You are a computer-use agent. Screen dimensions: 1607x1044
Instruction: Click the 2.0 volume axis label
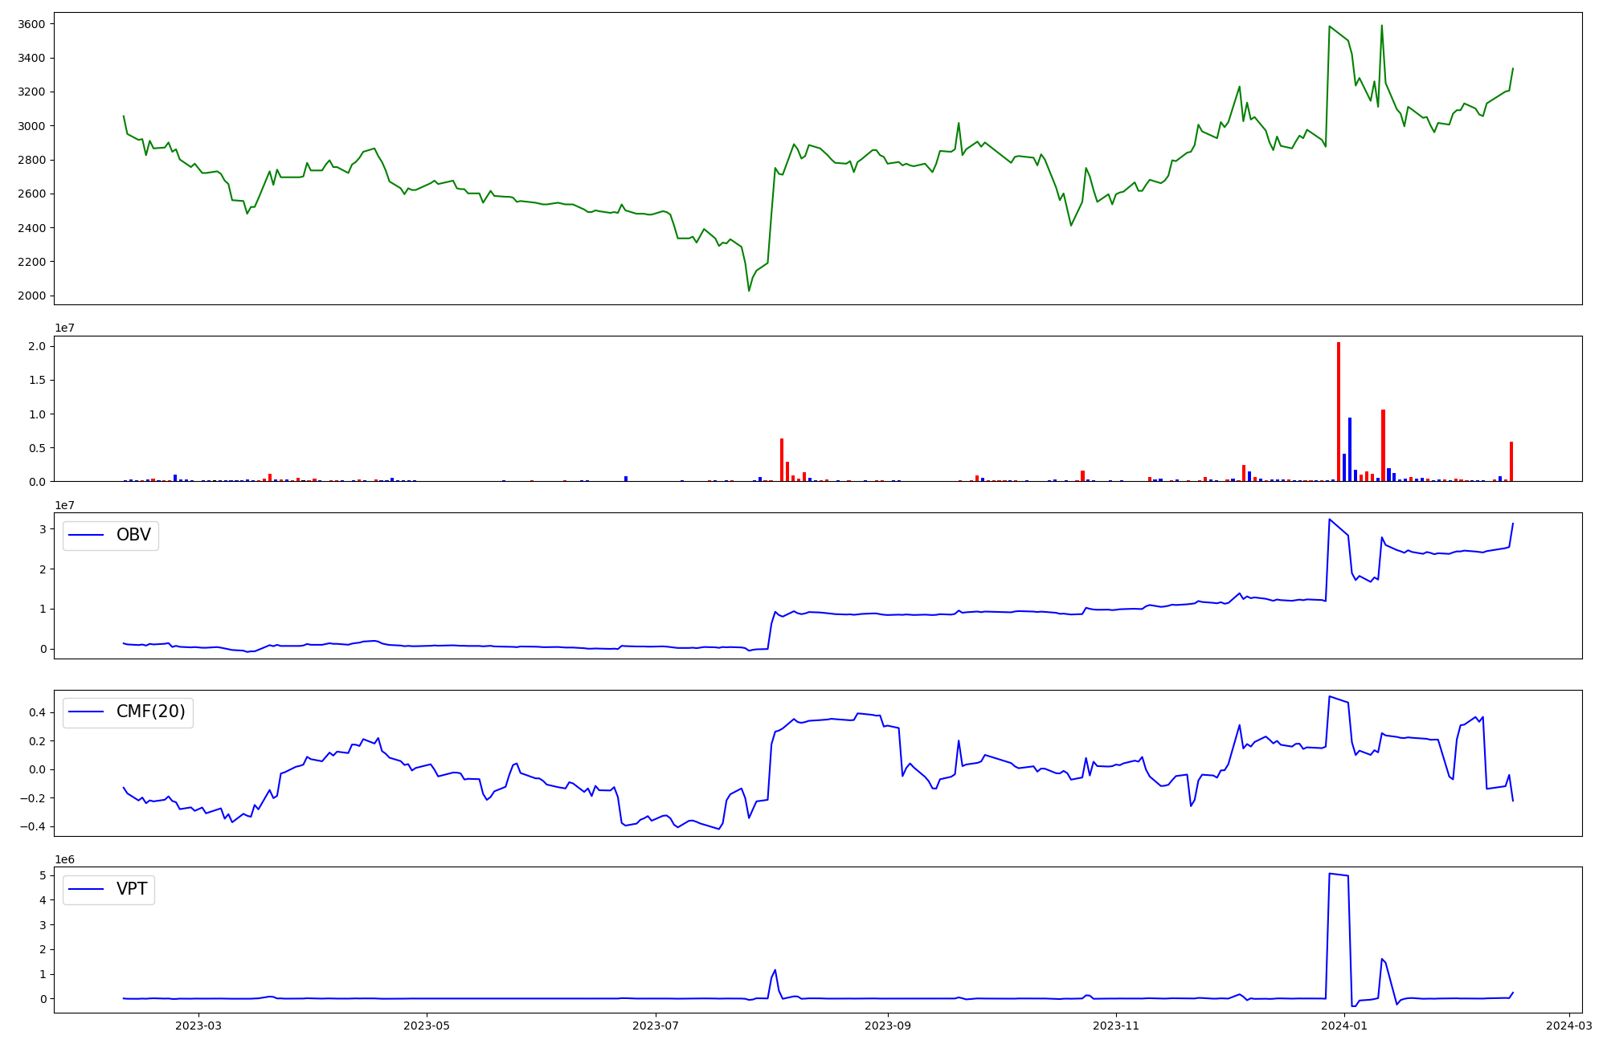(38, 346)
